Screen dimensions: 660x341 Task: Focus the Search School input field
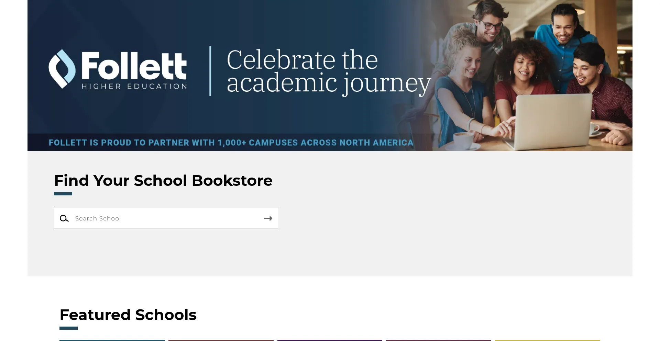[x=166, y=218]
